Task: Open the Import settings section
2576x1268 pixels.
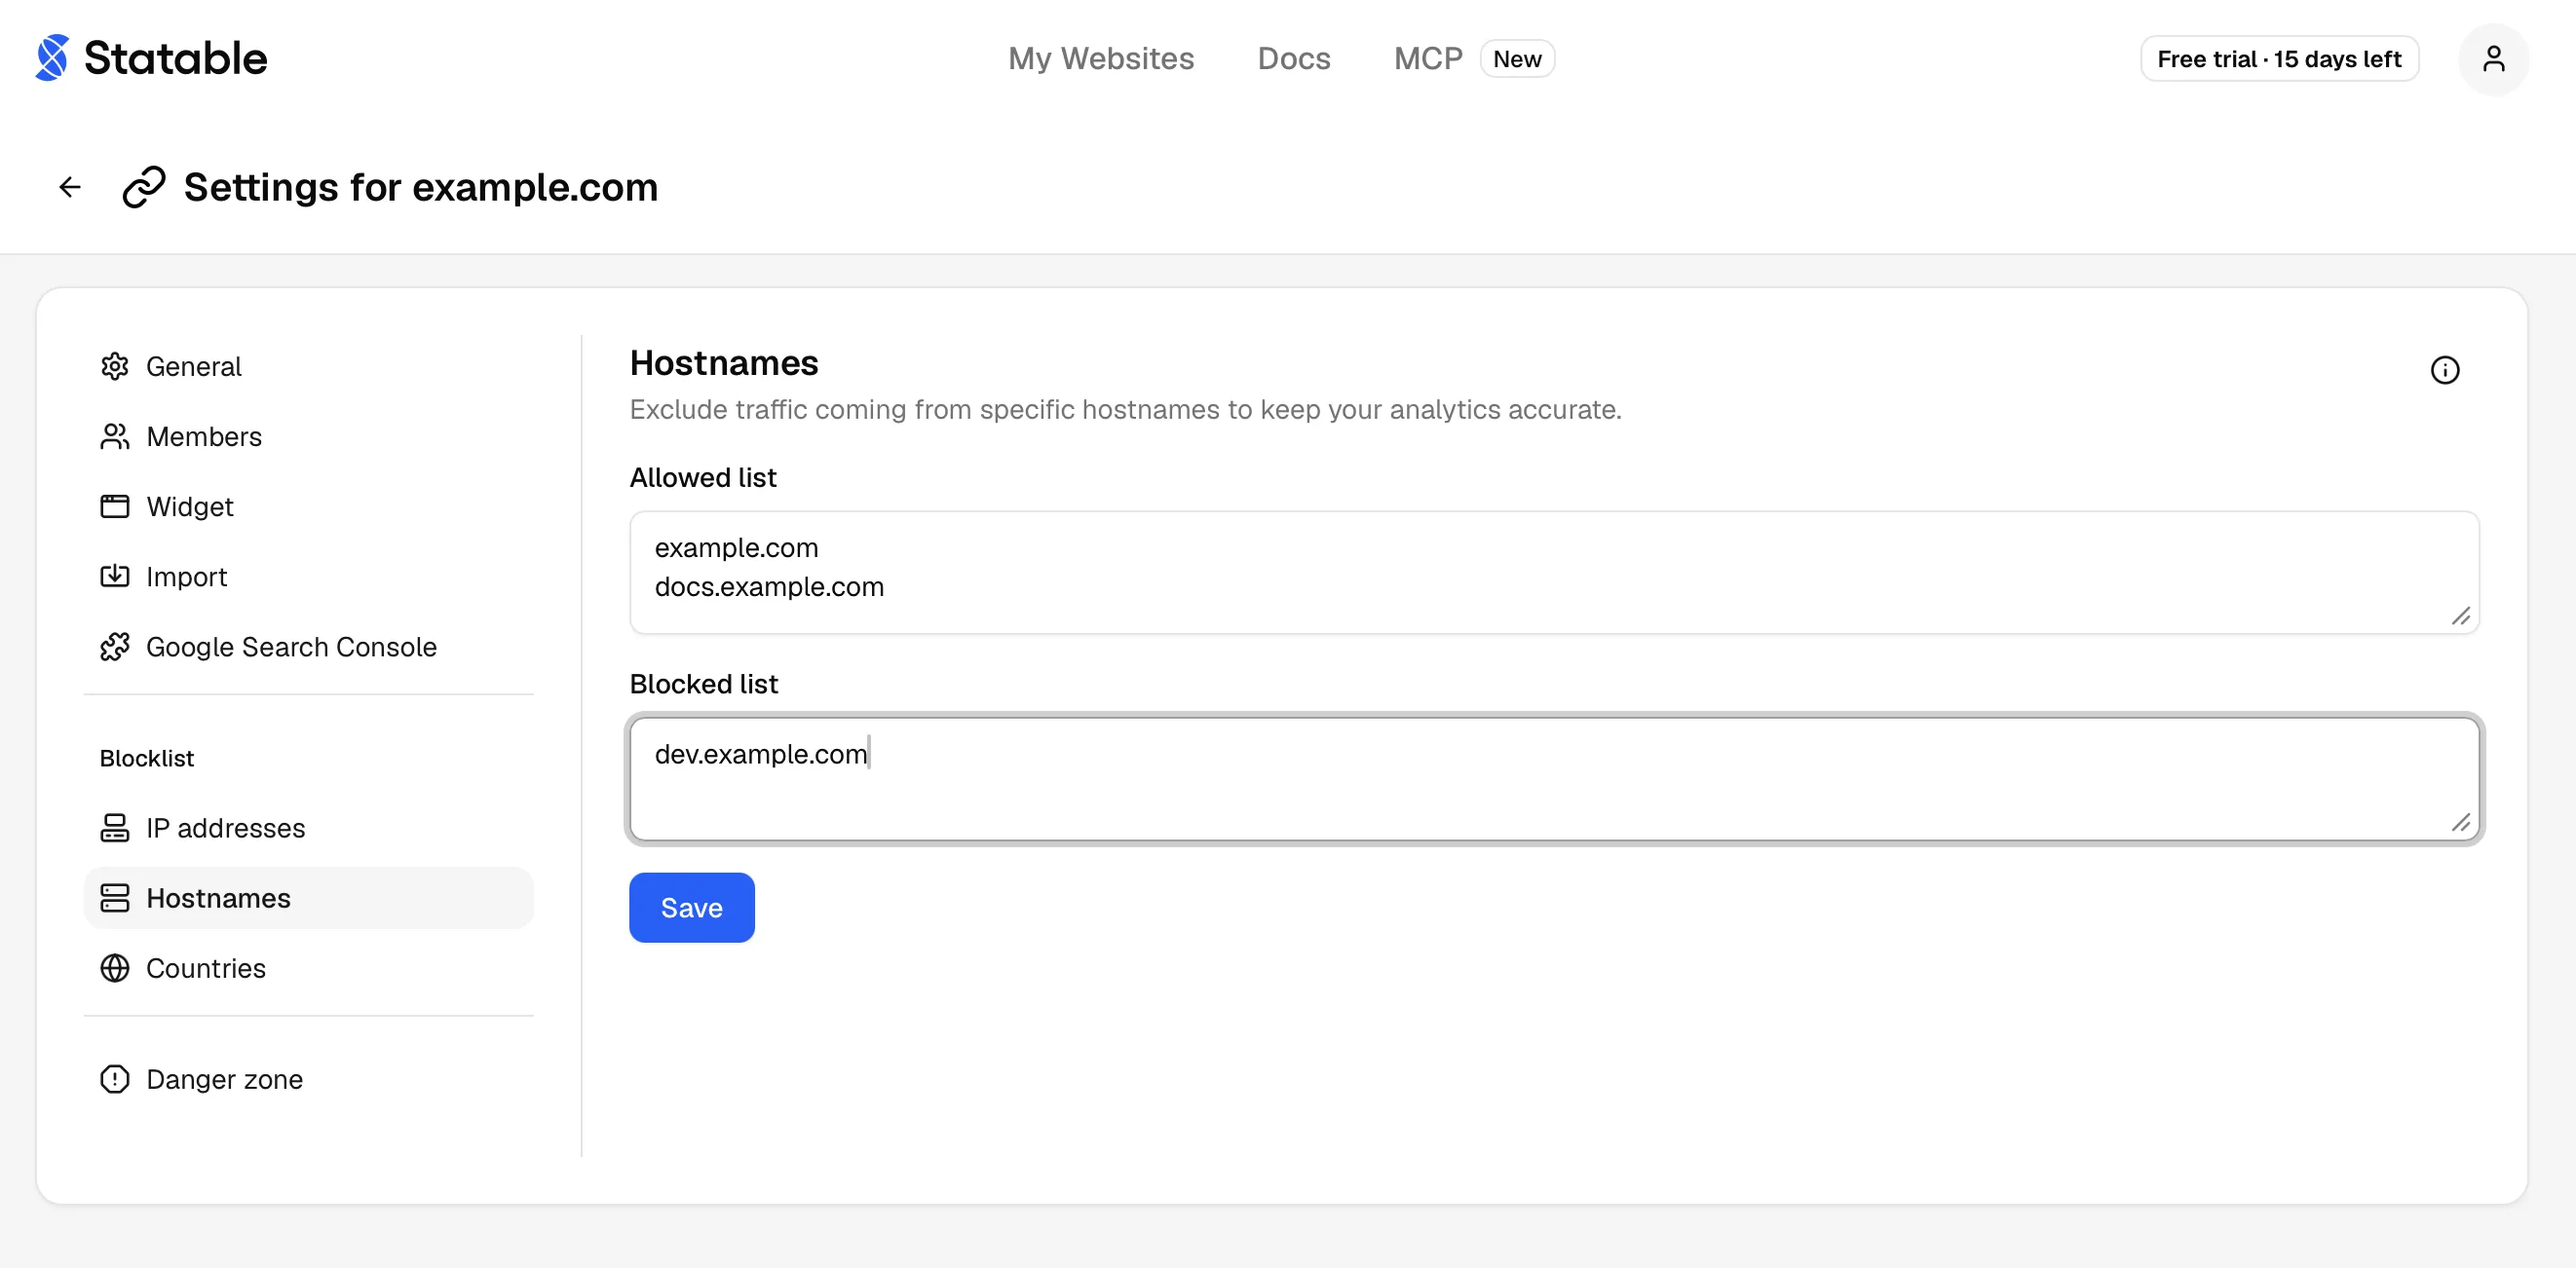Action: point(309,577)
